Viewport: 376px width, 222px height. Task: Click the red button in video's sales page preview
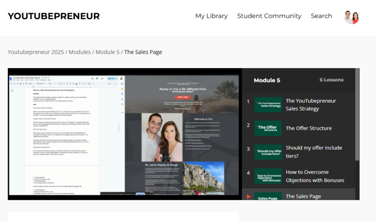[x=183, y=97]
